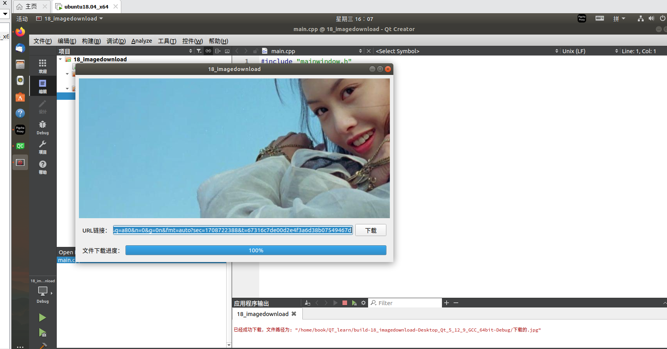Open the input method 拼 dropdown

coord(619,19)
